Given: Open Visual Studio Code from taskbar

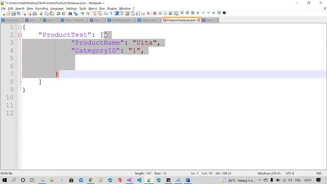Looking at the screenshot, I should (139, 180).
